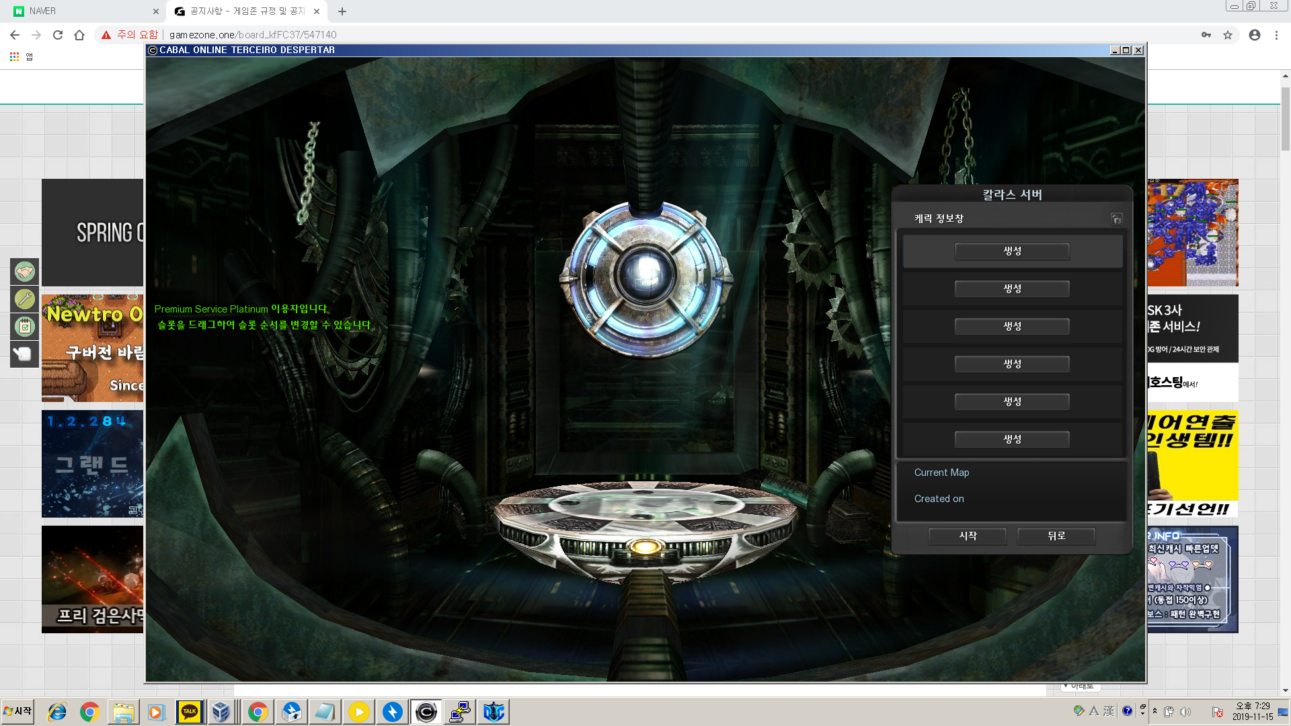Toggle IME Korean/English 'A' mode indicator
Screen dimensions: 1291x726
pyautogui.click(x=1094, y=711)
